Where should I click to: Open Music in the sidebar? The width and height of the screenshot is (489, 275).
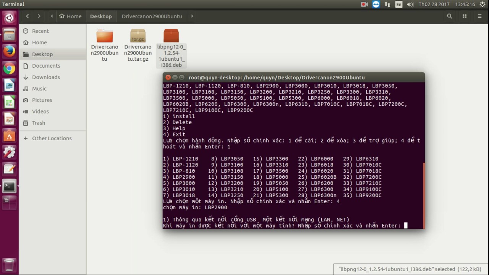pos(53,88)
